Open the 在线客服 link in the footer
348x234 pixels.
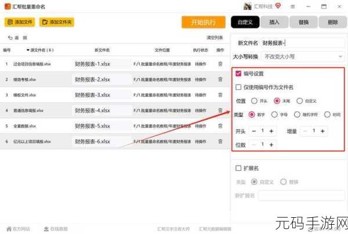[x=56, y=229]
